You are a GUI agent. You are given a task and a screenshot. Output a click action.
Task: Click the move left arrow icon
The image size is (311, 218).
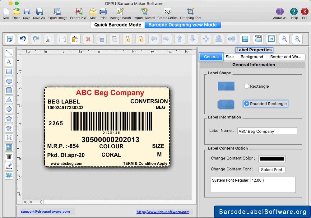point(154,39)
